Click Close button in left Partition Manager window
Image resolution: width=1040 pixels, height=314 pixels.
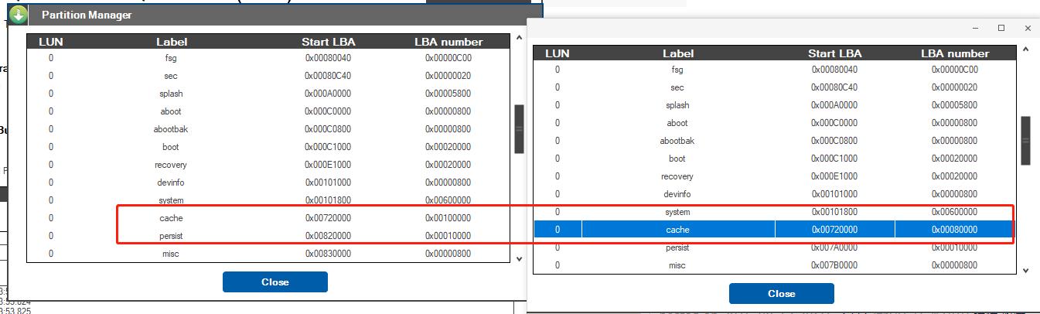click(274, 282)
